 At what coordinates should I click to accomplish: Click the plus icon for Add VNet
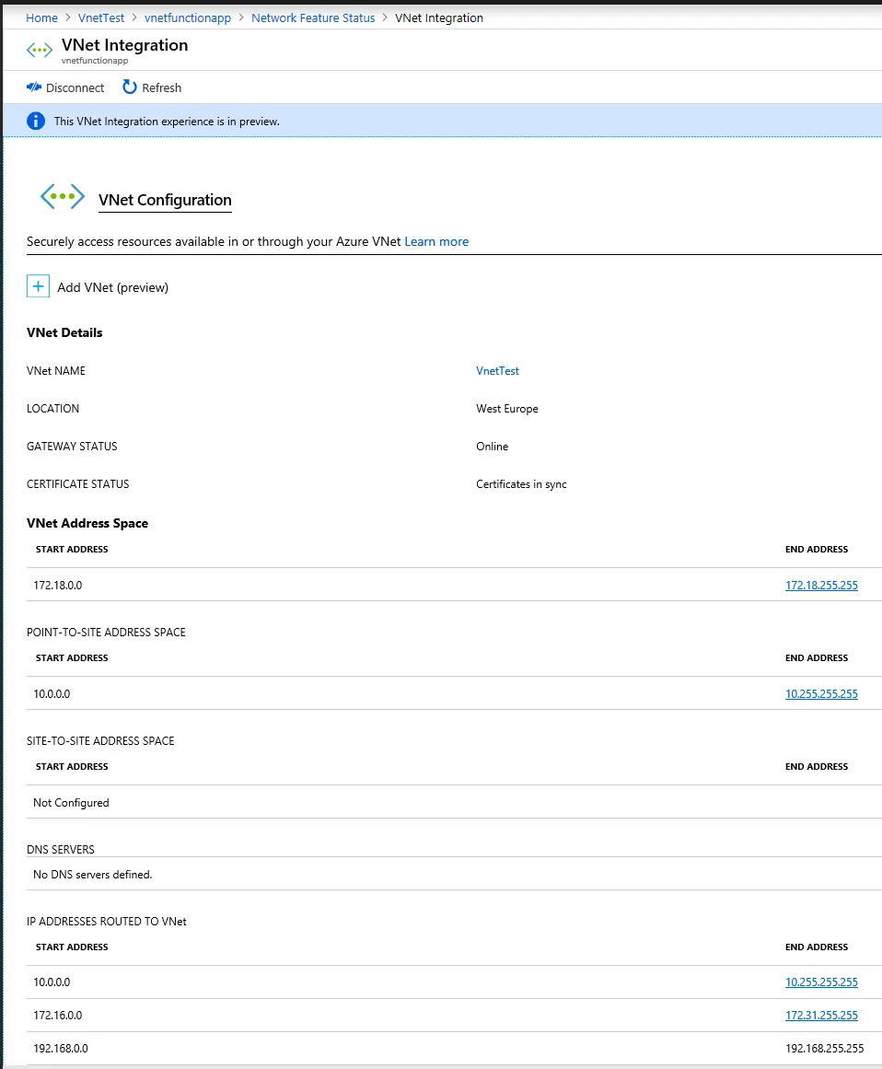click(38, 286)
